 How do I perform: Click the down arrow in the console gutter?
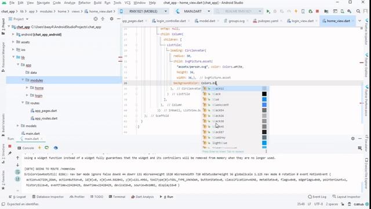coord(18,165)
